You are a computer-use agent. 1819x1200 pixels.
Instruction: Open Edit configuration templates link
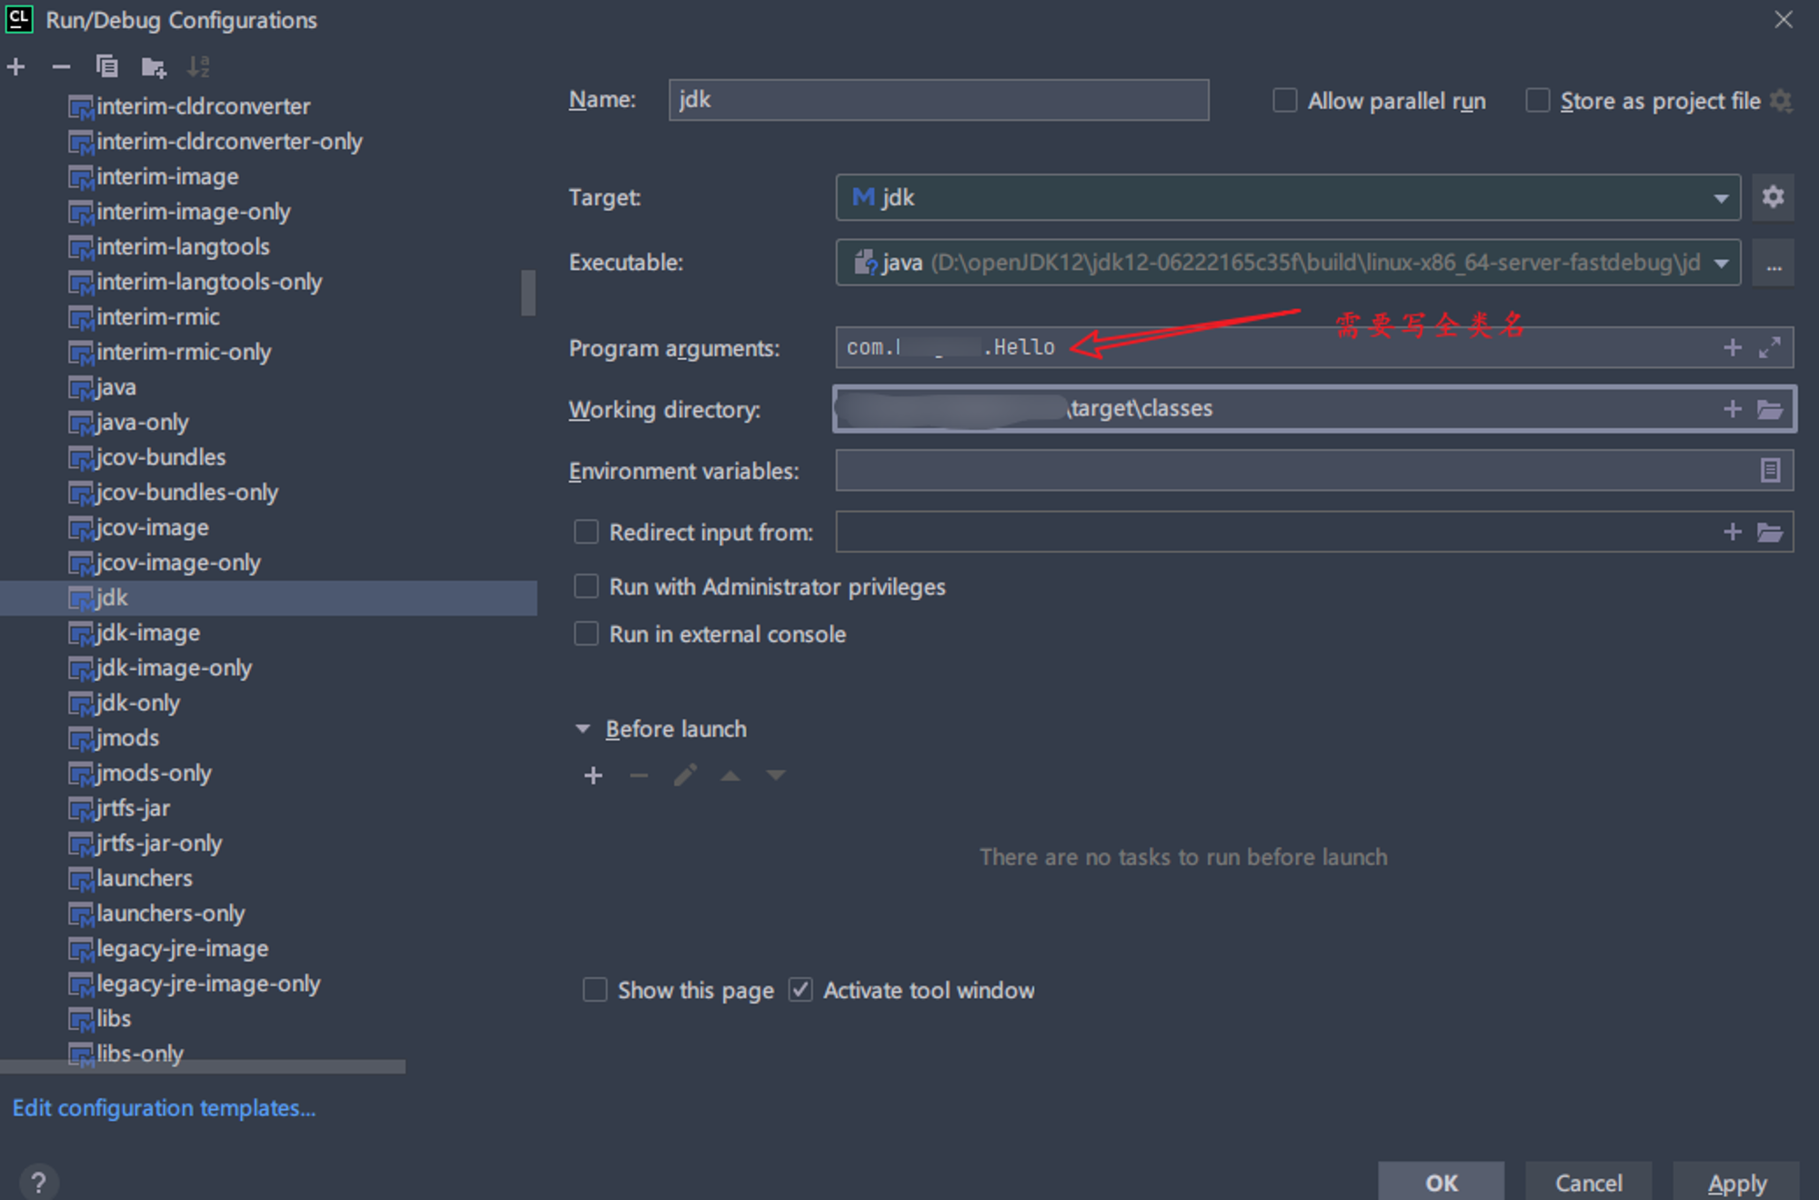pos(164,1108)
